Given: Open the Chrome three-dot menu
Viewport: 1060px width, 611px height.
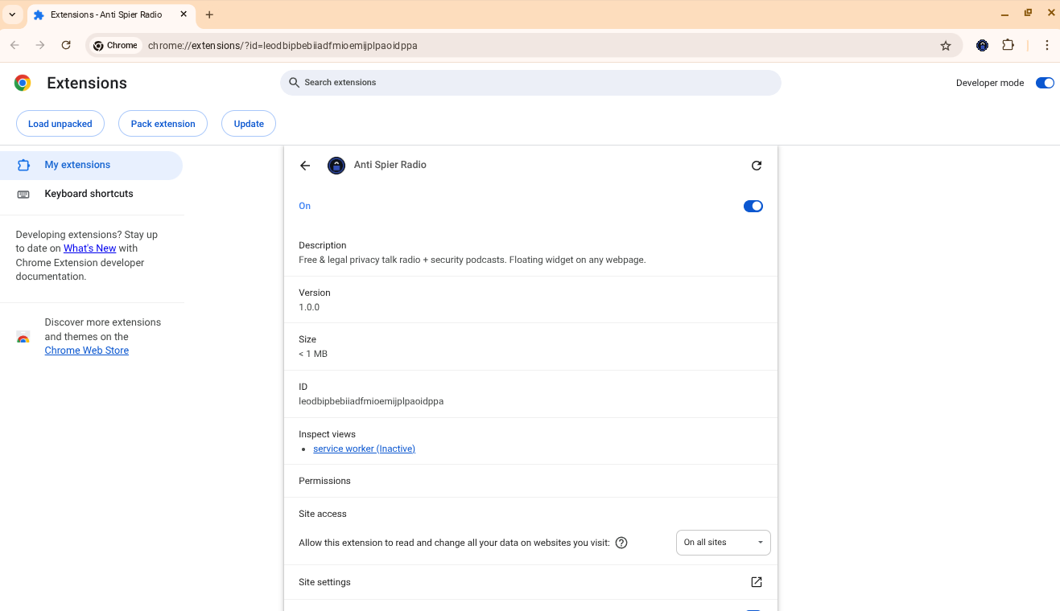Looking at the screenshot, I should coord(1046,46).
